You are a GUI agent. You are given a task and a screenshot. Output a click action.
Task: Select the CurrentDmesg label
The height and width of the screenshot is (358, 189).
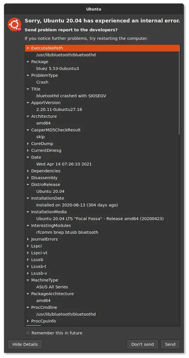click(46, 150)
